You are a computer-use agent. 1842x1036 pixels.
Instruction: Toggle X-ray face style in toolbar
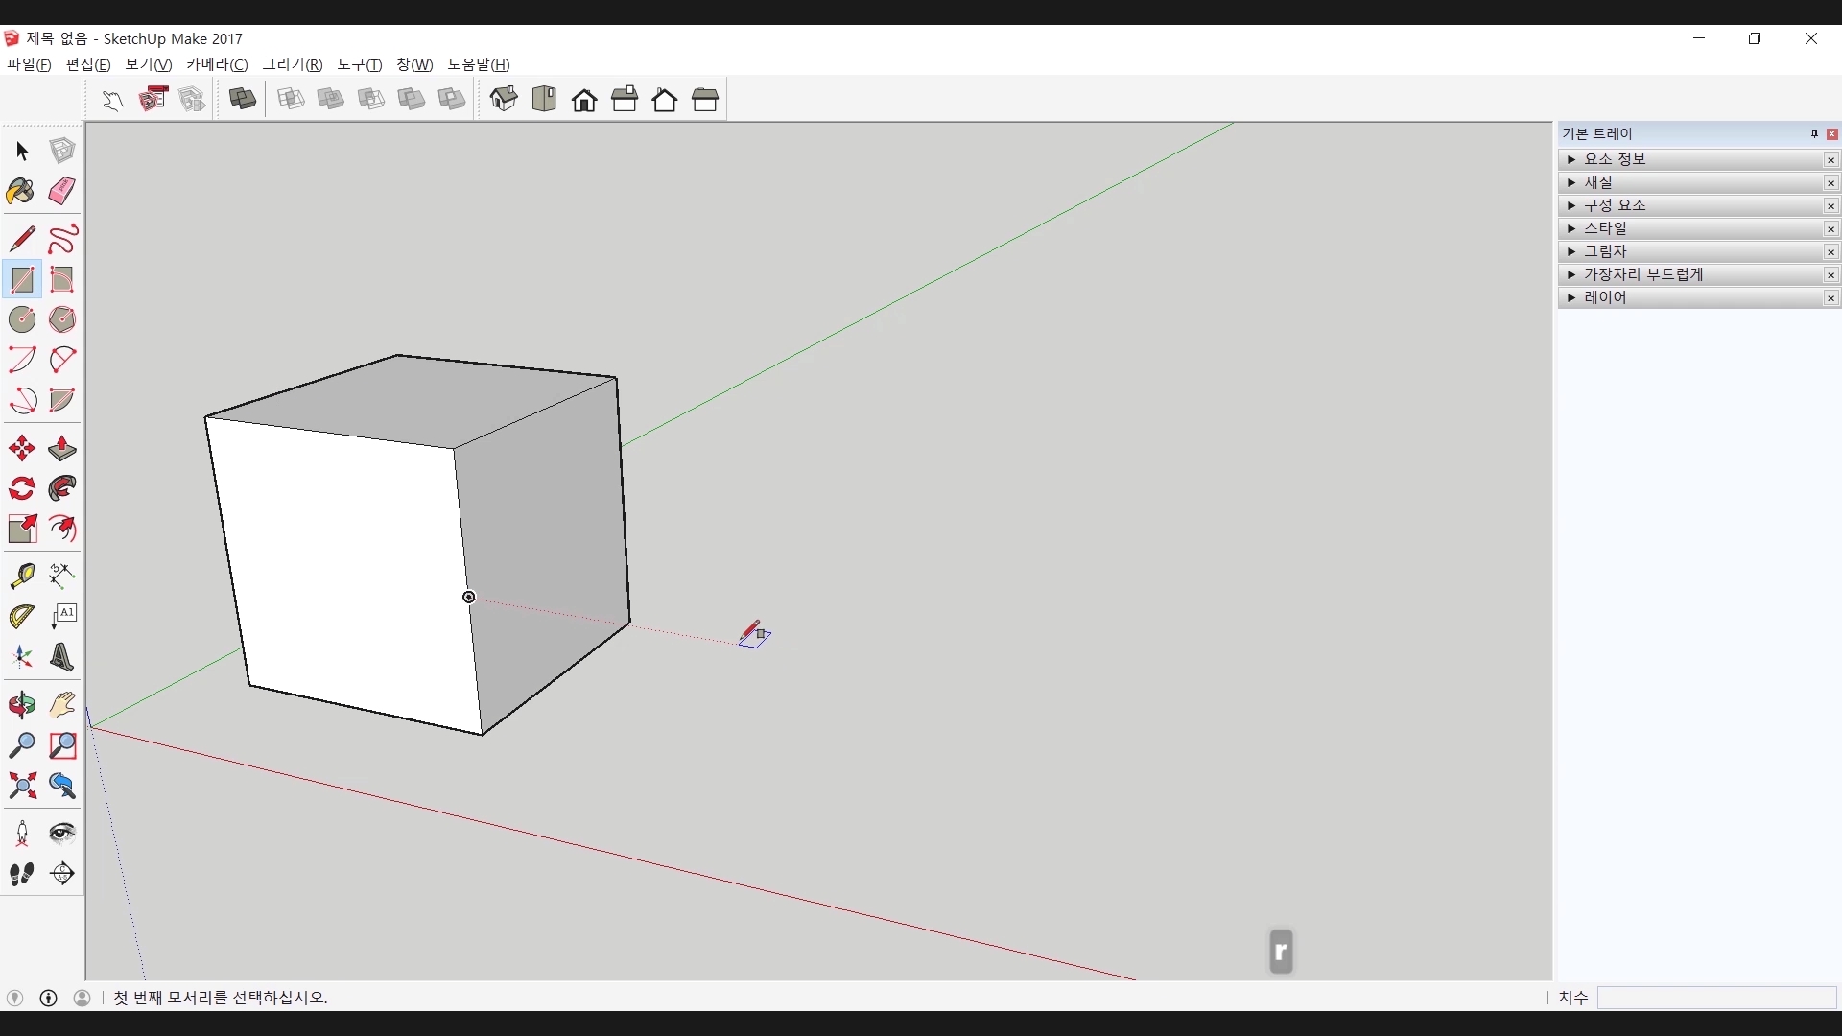[243, 99]
